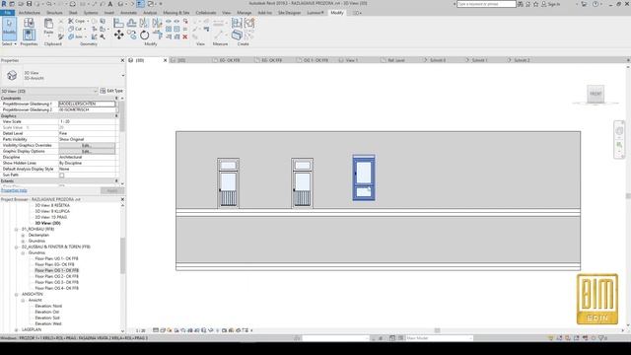Click the Mirror Pick Axis icon
631x355 pixels.
point(144,23)
